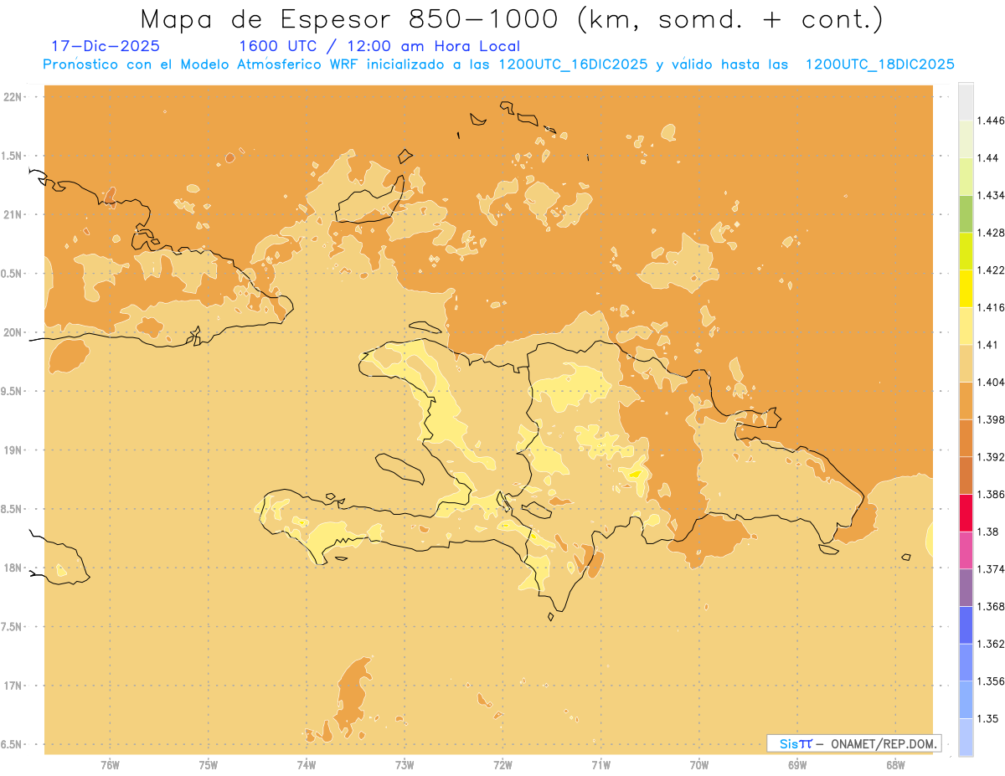Click the 75W longitude label
The height and width of the screenshot is (776, 1005).
point(209,765)
